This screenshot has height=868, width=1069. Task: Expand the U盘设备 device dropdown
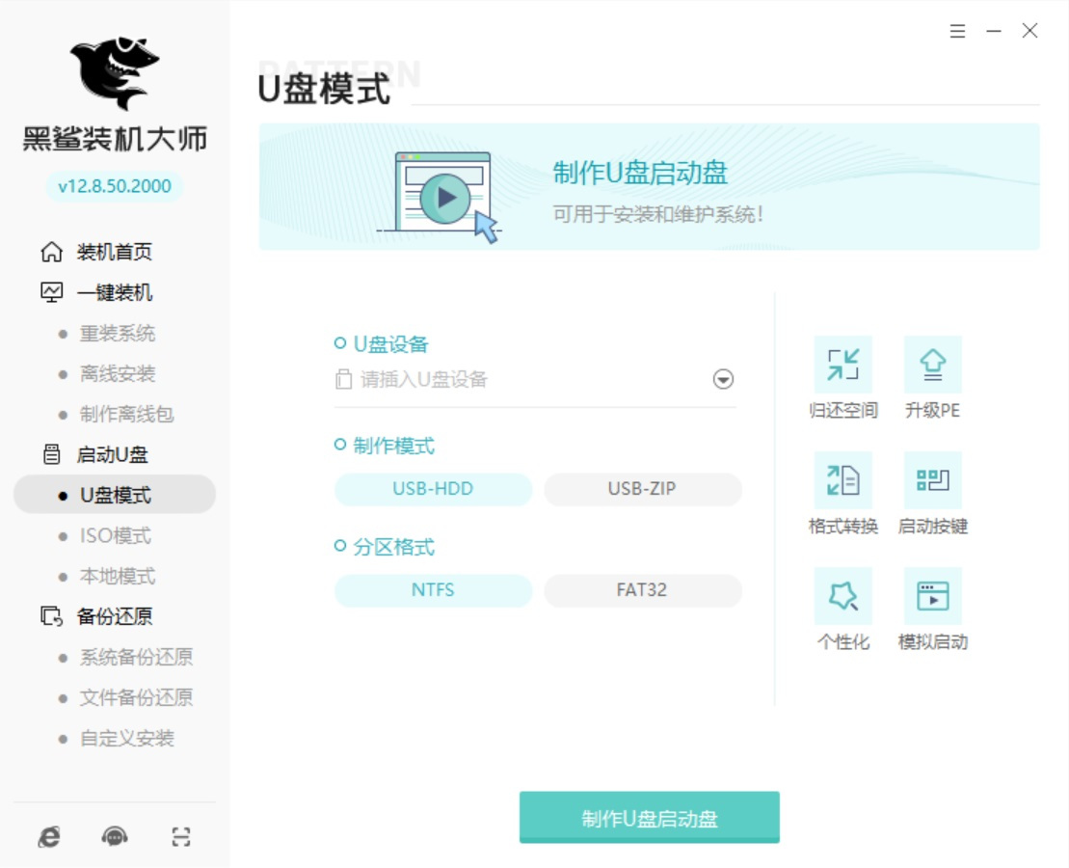722,379
